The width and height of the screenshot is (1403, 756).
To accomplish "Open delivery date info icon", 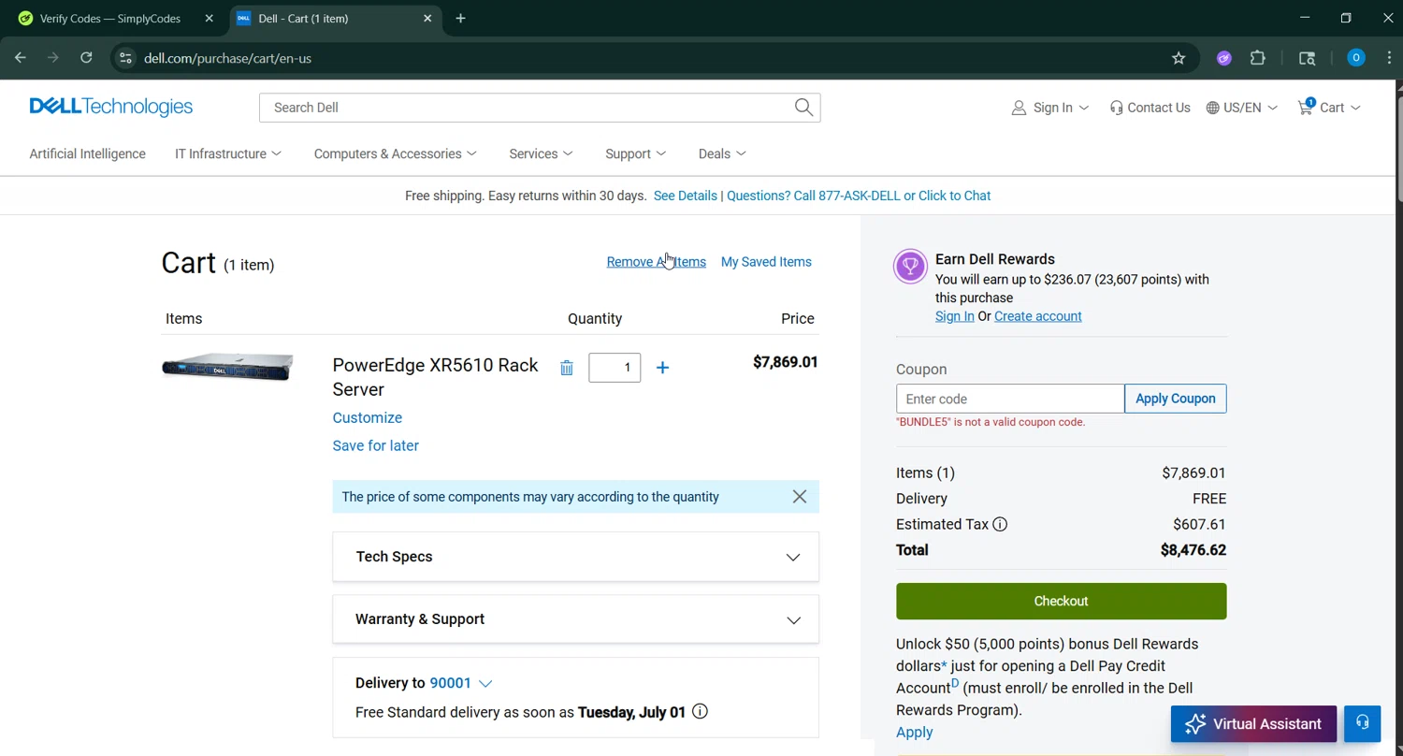I will click(700, 712).
